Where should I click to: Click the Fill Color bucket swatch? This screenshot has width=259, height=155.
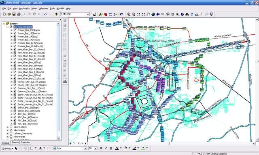coord(126,148)
